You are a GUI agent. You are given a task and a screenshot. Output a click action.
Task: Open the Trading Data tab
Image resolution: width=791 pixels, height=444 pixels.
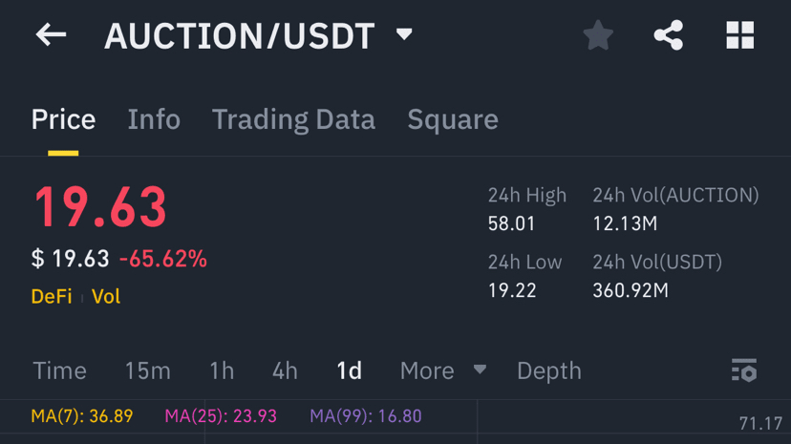click(x=293, y=119)
